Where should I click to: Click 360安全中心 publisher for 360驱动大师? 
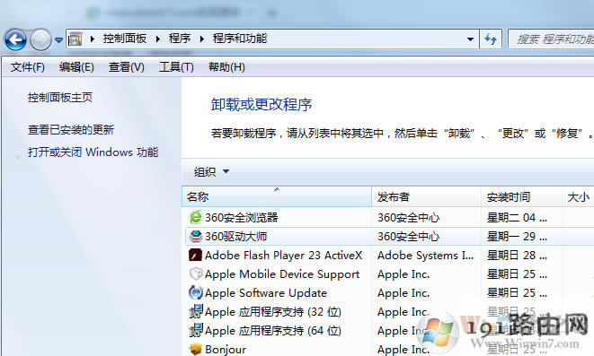[x=408, y=237]
